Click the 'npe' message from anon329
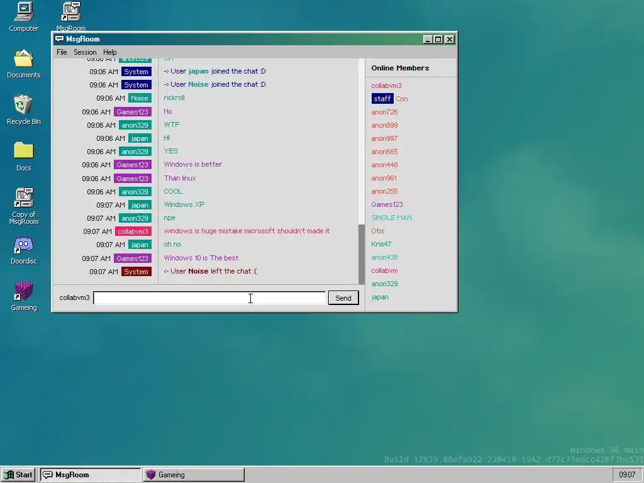The width and height of the screenshot is (644, 483). (x=169, y=218)
